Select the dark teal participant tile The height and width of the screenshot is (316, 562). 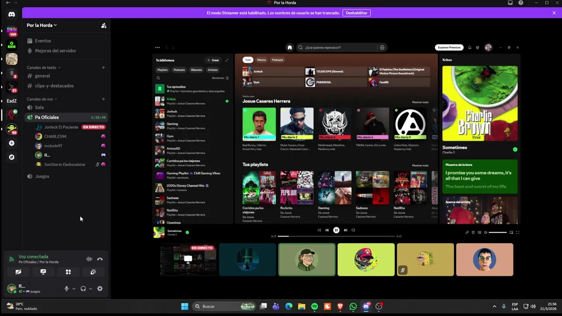(247, 260)
